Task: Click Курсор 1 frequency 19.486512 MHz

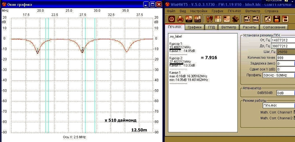Action: click(x=180, y=47)
